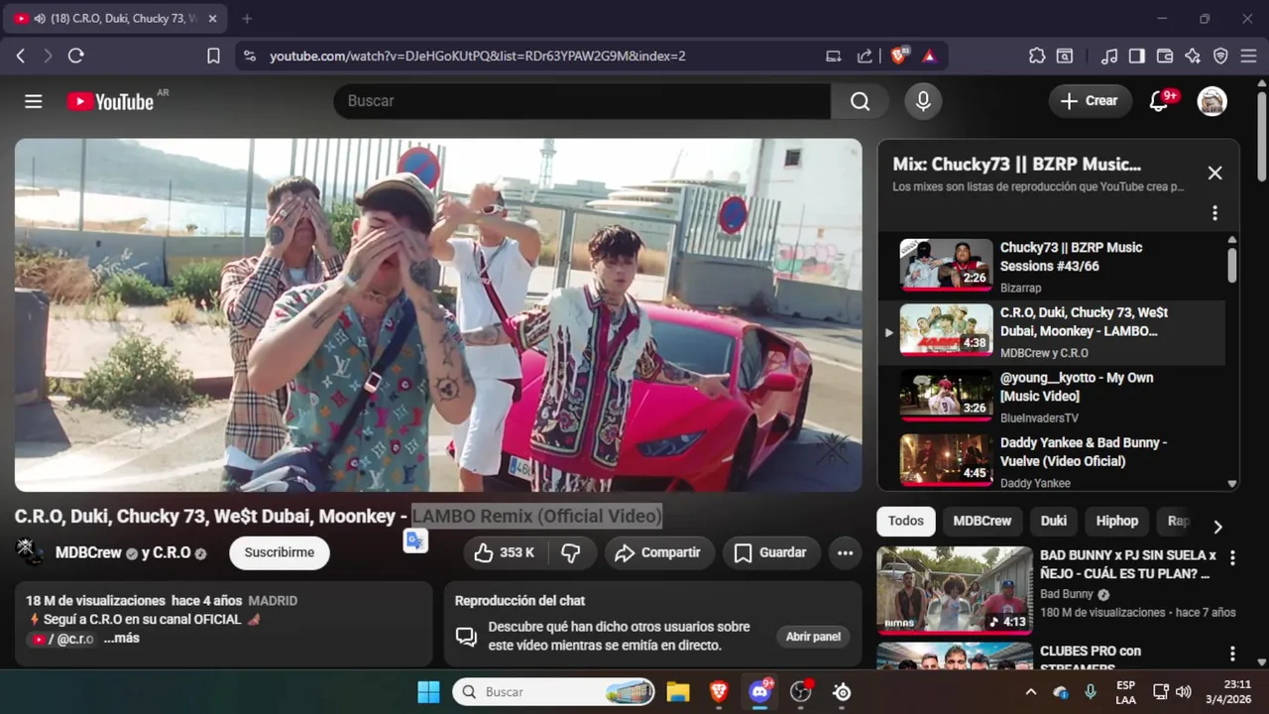Viewport: 1269px width, 714px height.
Task: Open three-dot more actions under video
Action: (x=845, y=553)
